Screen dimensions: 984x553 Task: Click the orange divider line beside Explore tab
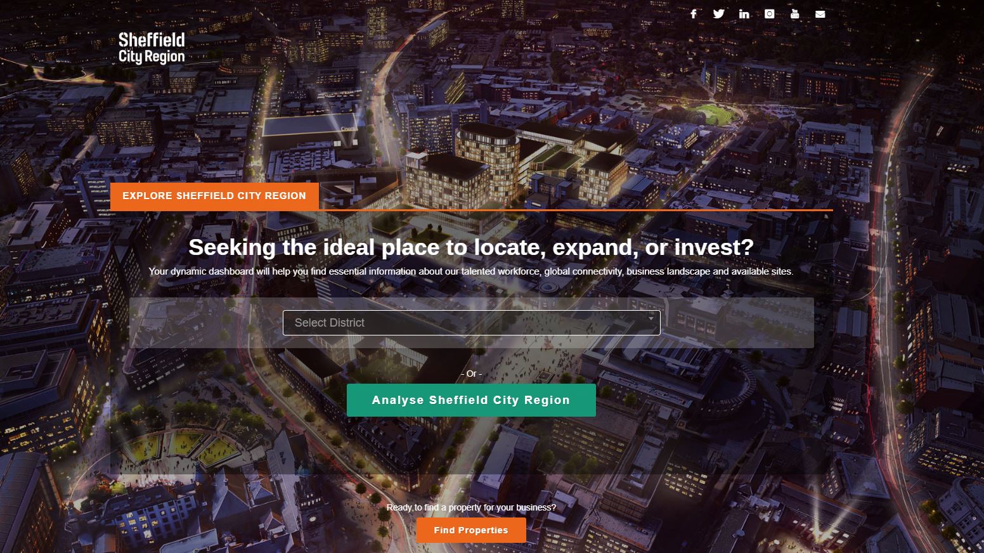[576, 210]
